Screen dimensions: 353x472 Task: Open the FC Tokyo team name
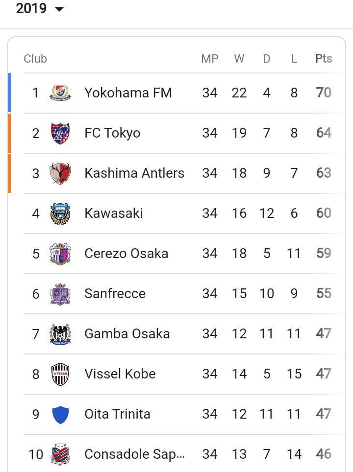click(x=112, y=133)
